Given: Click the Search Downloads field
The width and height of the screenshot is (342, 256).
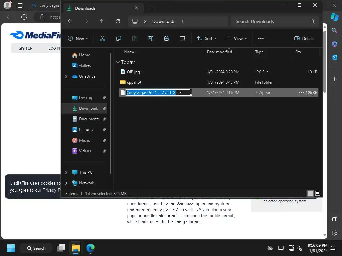Looking at the screenshot, I should (275, 21).
